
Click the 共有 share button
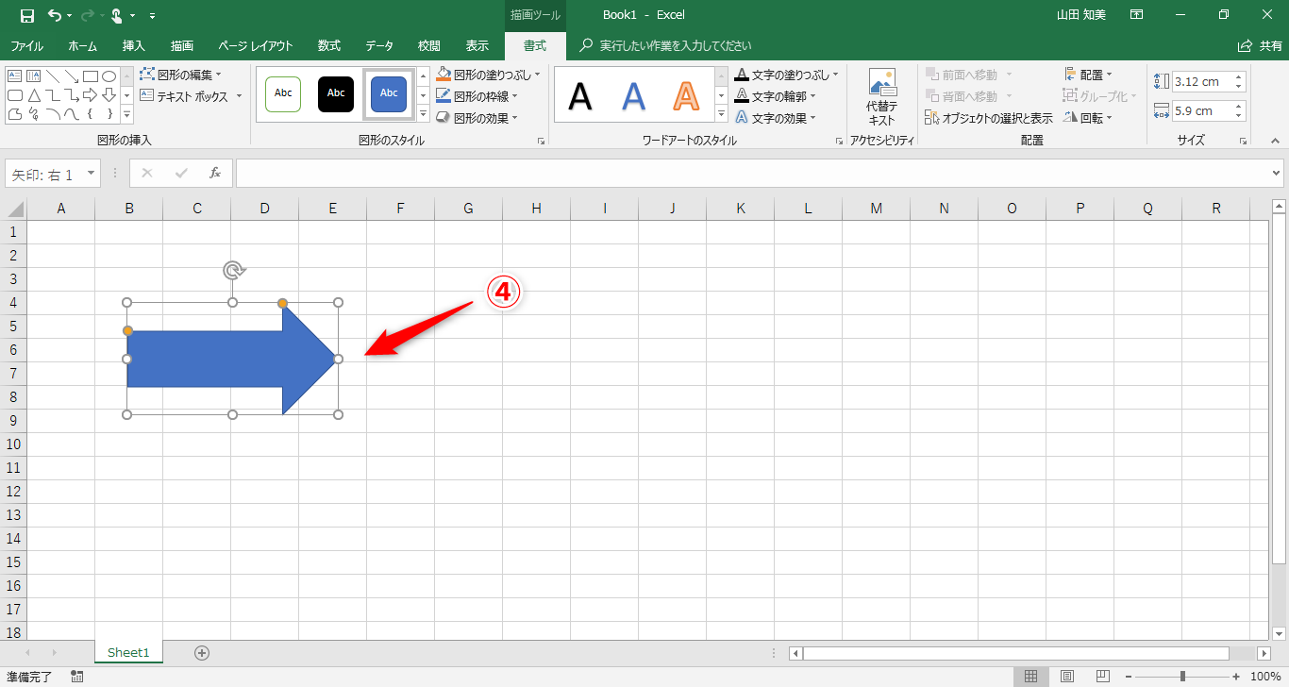click(1261, 45)
